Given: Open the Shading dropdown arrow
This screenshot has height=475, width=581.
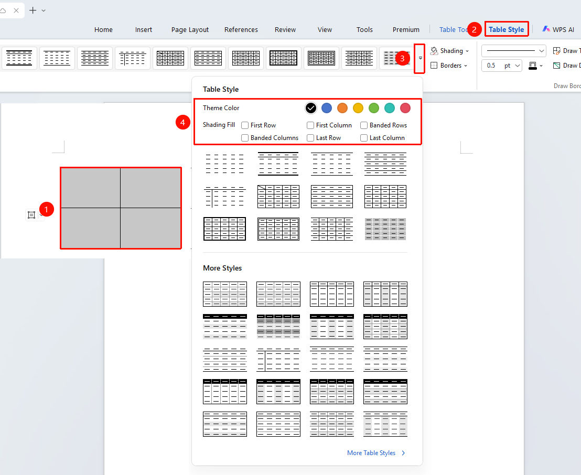Looking at the screenshot, I should click(x=467, y=51).
